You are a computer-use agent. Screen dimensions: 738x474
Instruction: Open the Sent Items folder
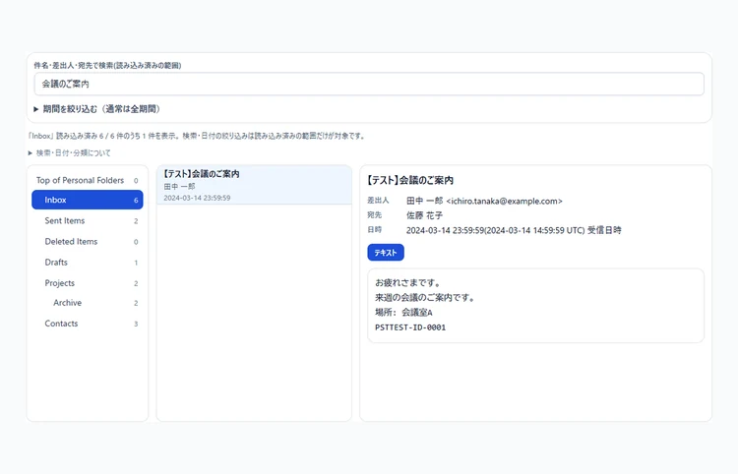[x=87, y=220]
